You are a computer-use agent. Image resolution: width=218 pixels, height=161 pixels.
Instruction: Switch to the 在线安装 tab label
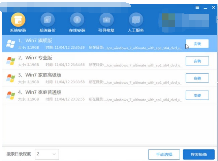[x=77, y=30]
